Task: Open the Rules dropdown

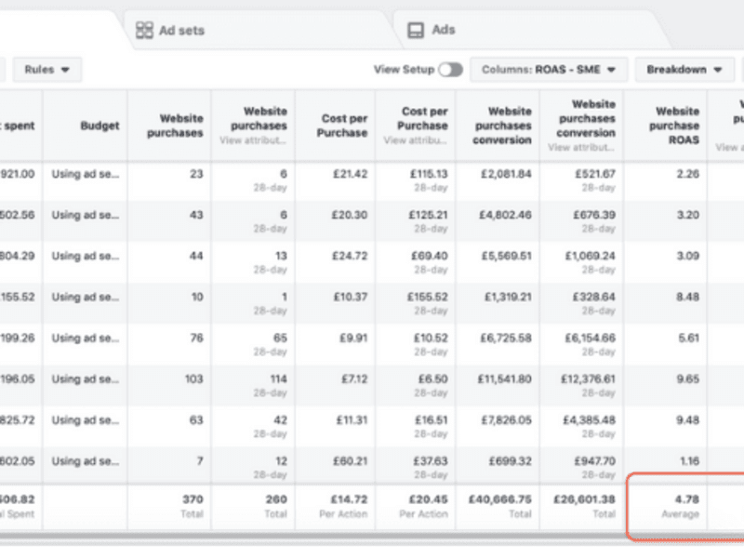Action: click(x=47, y=70)
